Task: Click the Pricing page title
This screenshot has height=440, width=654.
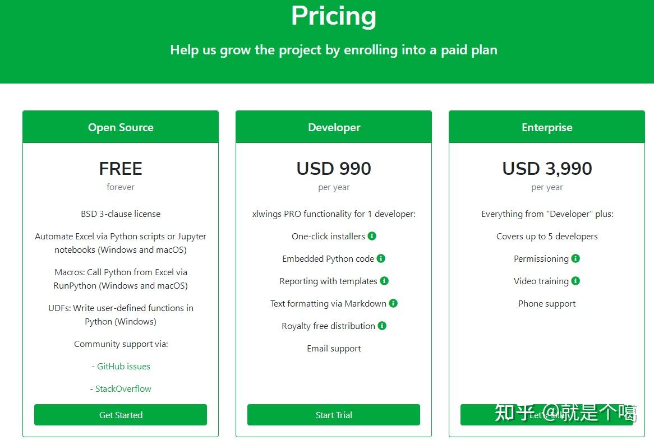Action: click(x=334, y=16)
